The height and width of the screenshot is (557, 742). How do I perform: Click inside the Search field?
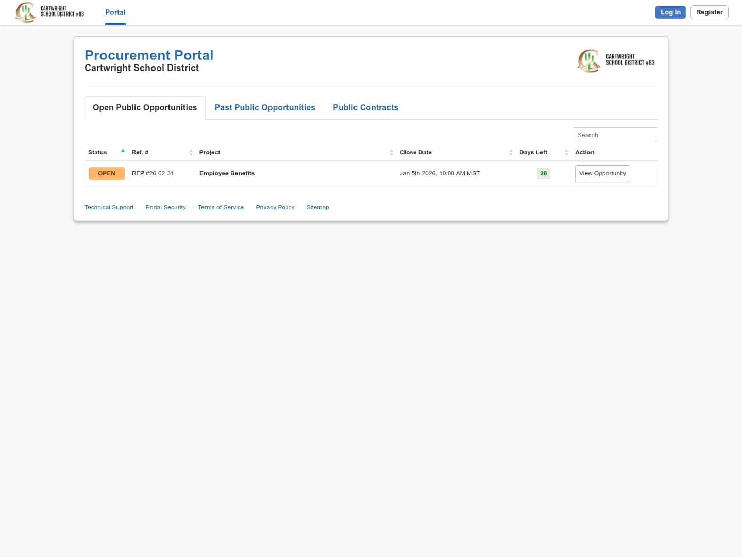pyautogui.click(x=615, y=135)
